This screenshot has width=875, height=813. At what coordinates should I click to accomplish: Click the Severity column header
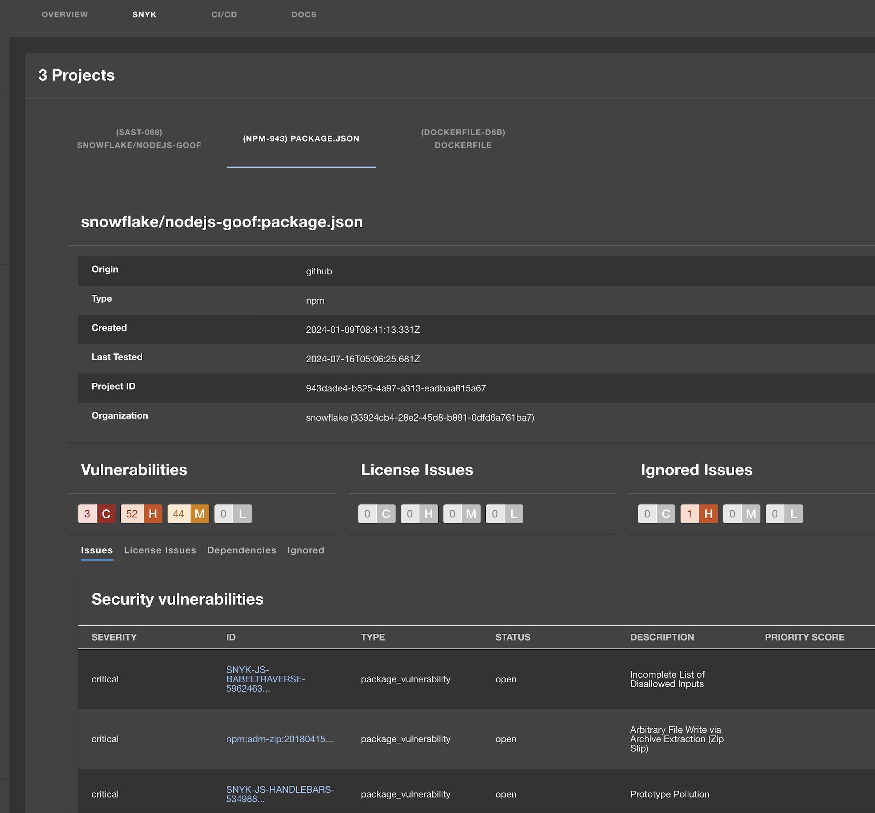click(114, 637)
